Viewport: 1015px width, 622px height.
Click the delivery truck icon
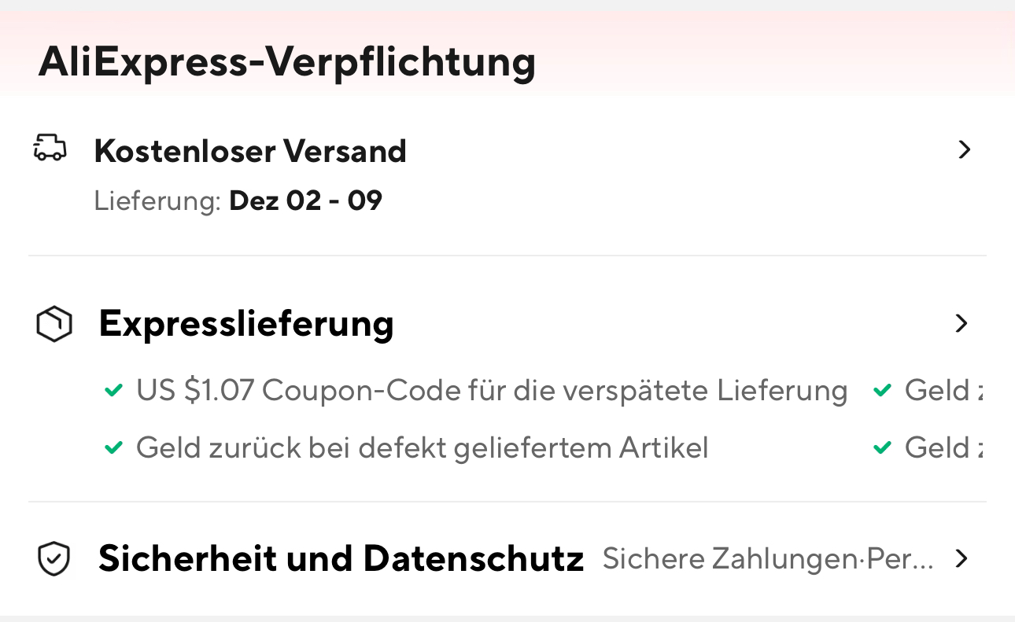pyautogui.click(x=50, y=148)
